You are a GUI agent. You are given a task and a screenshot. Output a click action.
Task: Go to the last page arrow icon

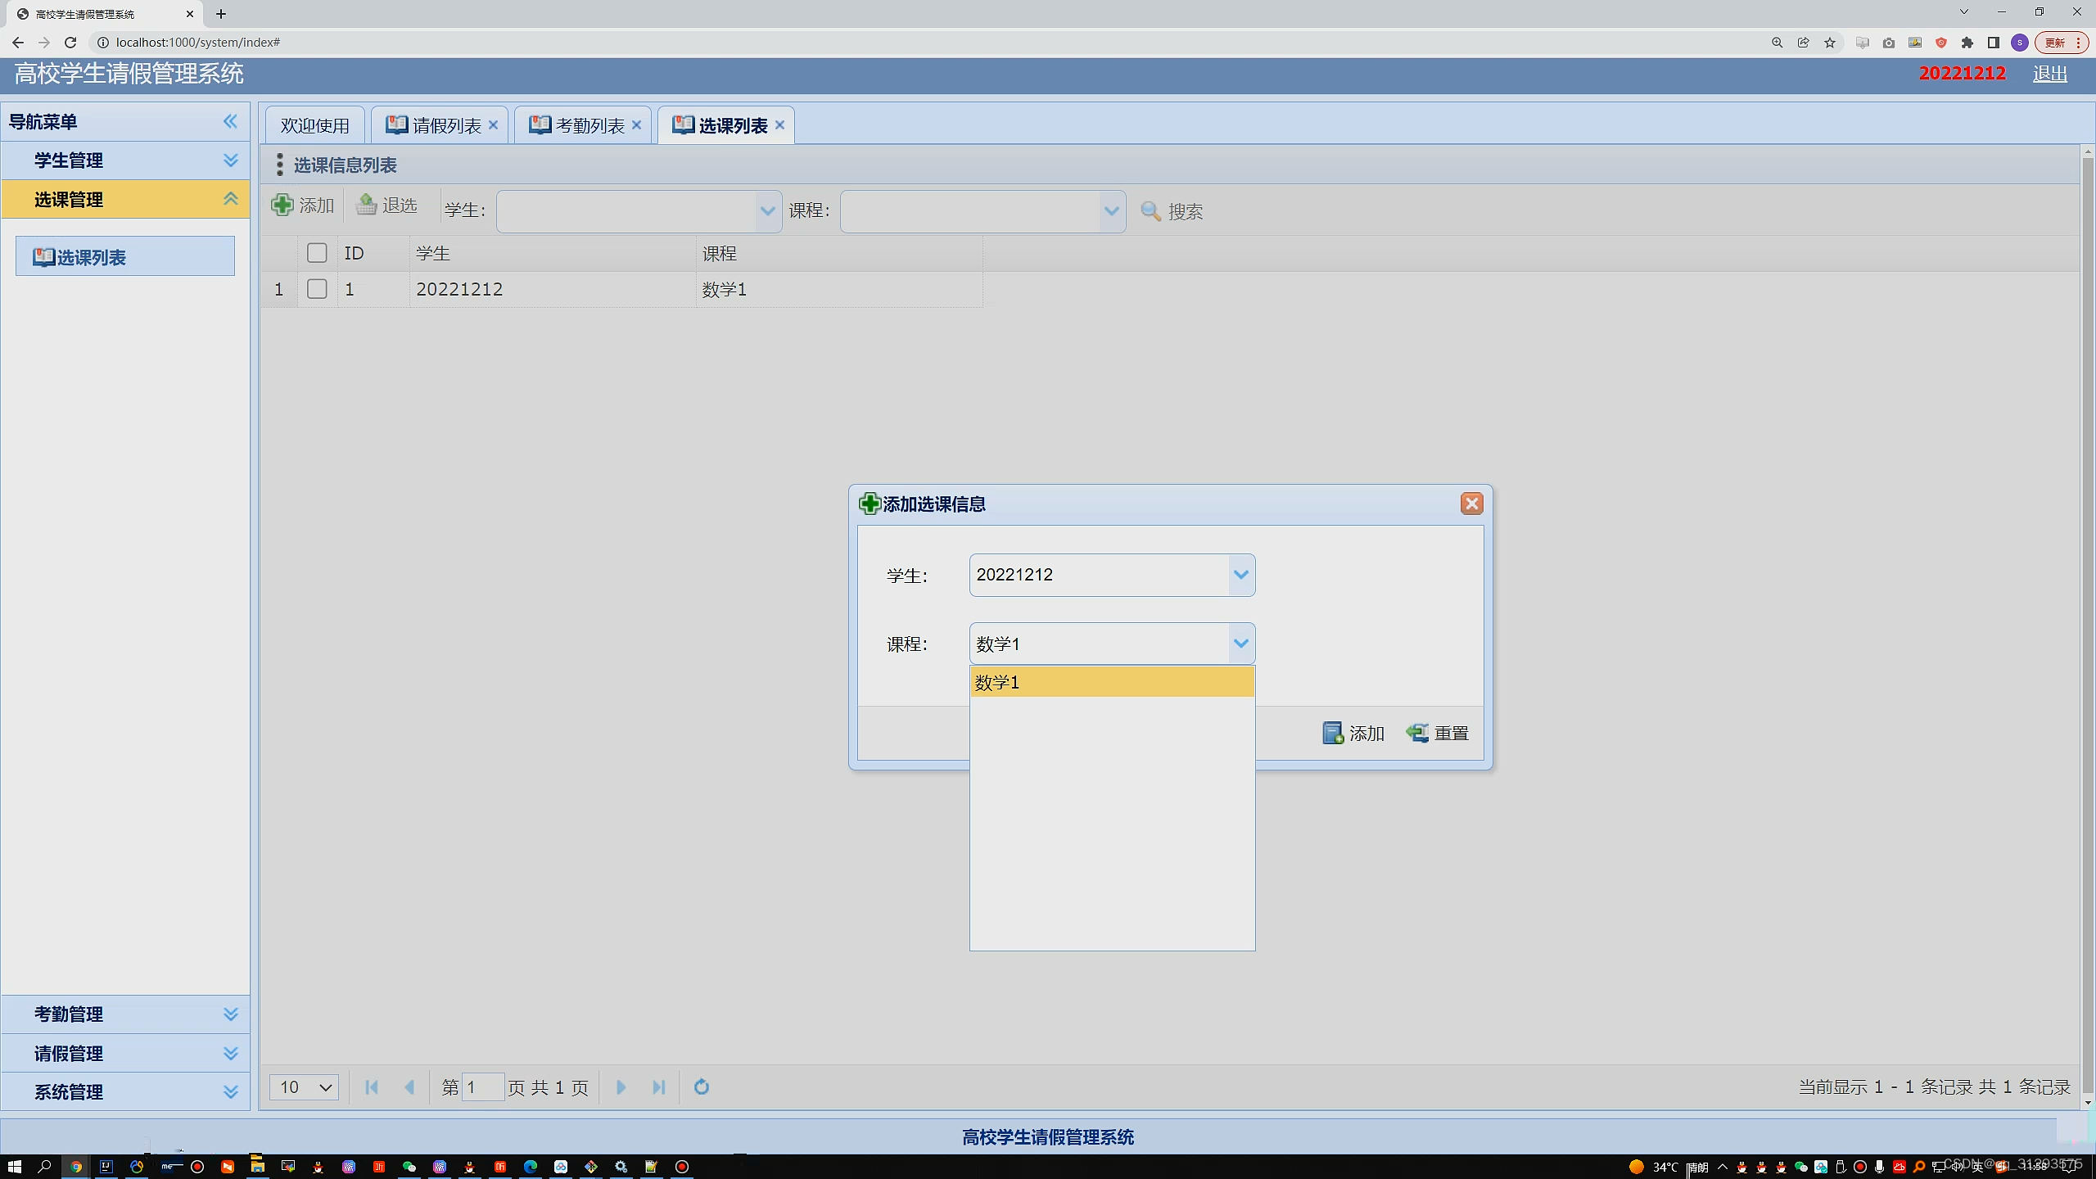pos(659,1087)
